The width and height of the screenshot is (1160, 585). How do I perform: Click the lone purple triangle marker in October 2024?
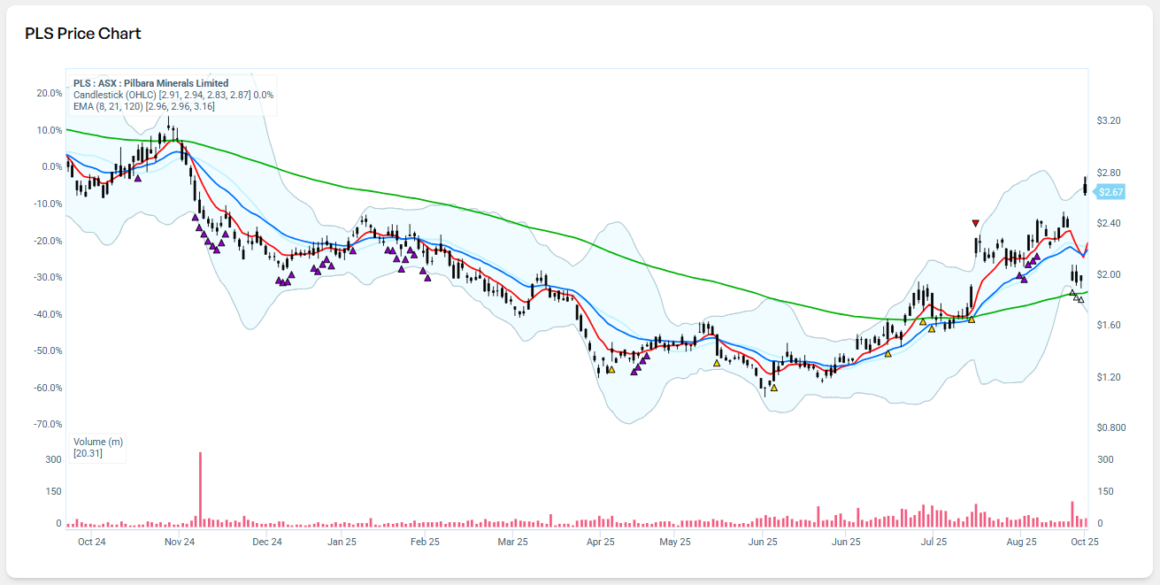(x=137, y=178)
